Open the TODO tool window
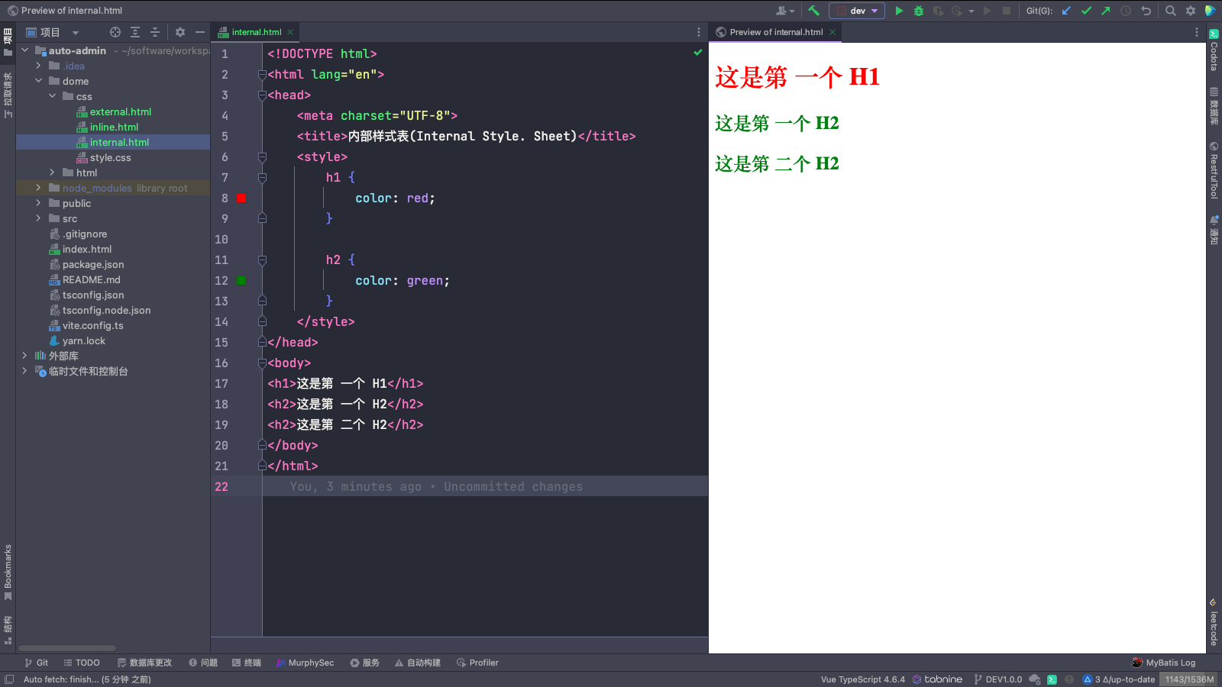This screenshot has height=687, width=1222. (82, 663)
